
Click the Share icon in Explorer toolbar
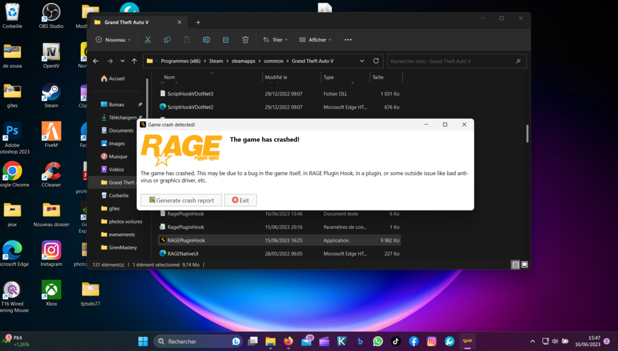point(226,39)
